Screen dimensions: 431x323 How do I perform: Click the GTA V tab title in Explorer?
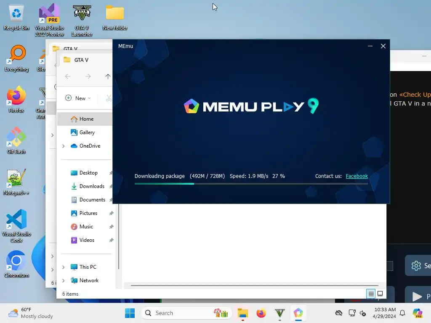click(x=81, y=60)
